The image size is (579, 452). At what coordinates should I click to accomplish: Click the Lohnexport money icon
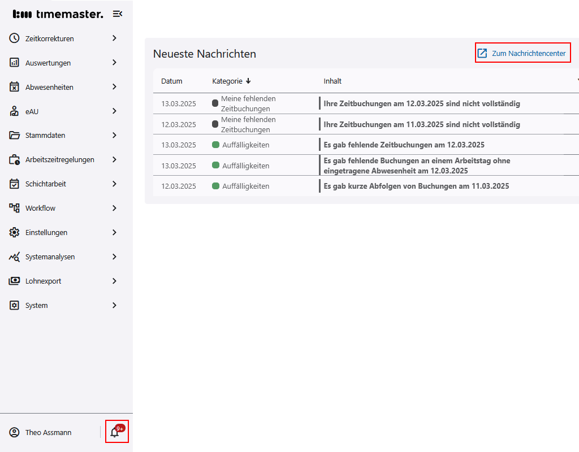[15, 281]
